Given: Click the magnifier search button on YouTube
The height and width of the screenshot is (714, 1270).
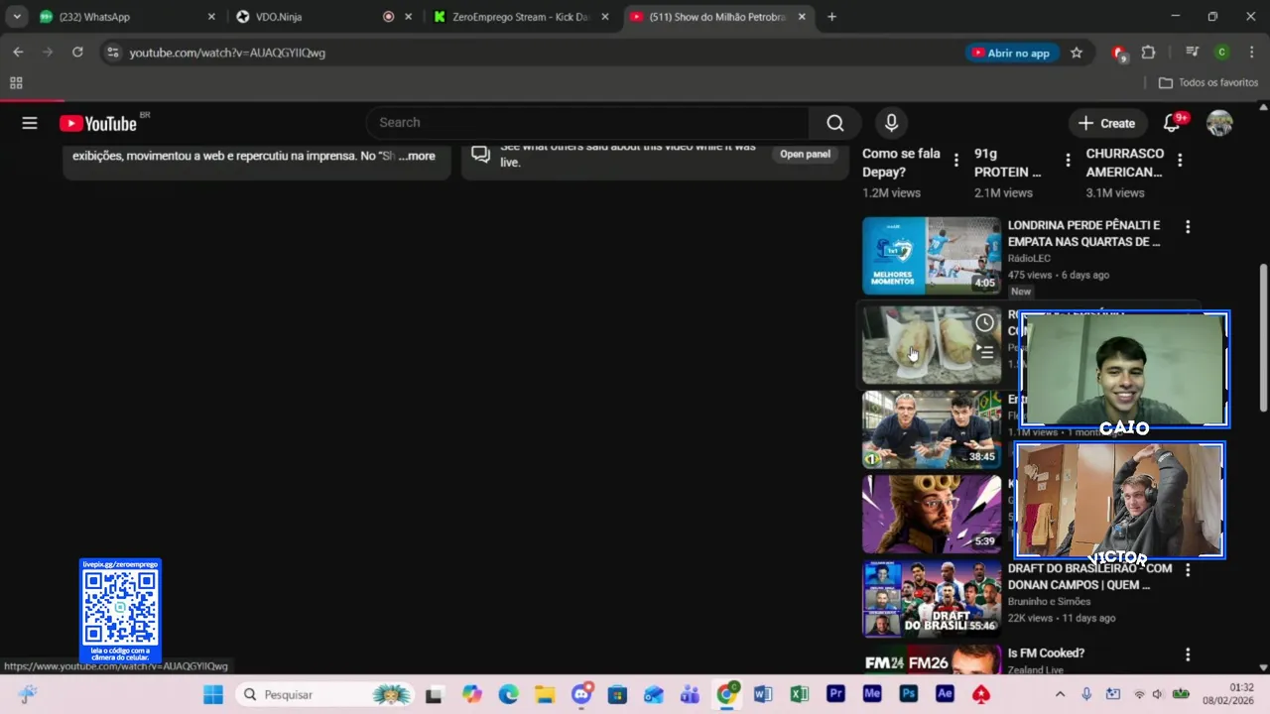Looking at the screenshot, I should 835,123.
